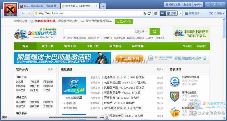Image resolution: width=227 pixels, height=121 pixels.
Task: Open the 网络加速 category link
Action: [48, 82]
